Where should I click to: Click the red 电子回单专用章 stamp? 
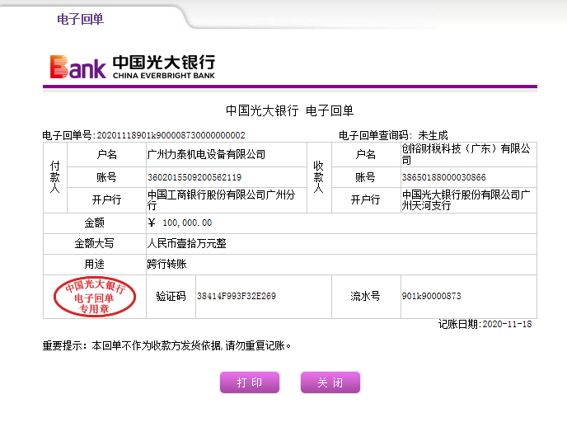95,297
